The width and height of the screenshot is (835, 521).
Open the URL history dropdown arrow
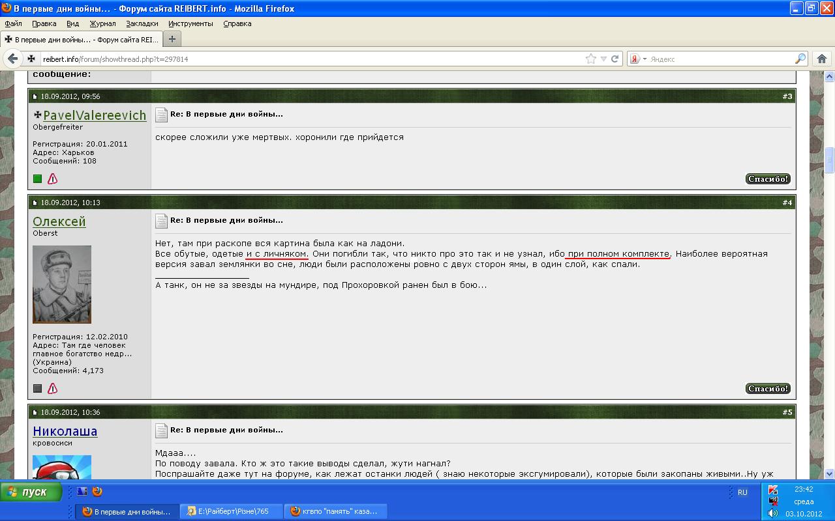[x=603, y=59]
